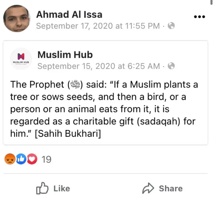Click the thumbs-up outline icon

[41, 188]
